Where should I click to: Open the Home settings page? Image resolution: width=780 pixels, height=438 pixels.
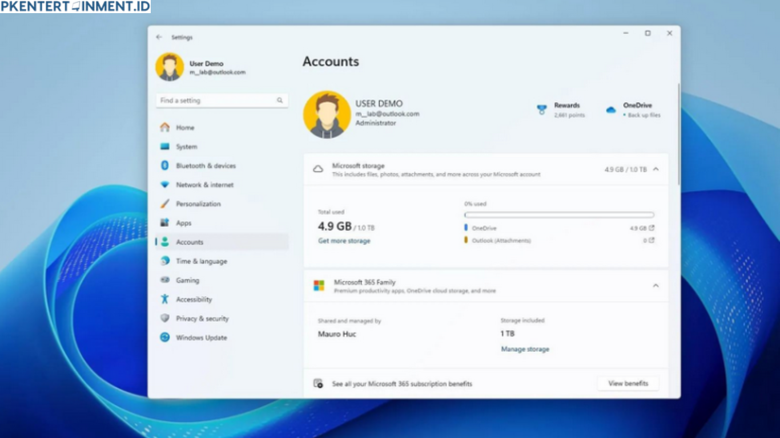tap(185, 128)
